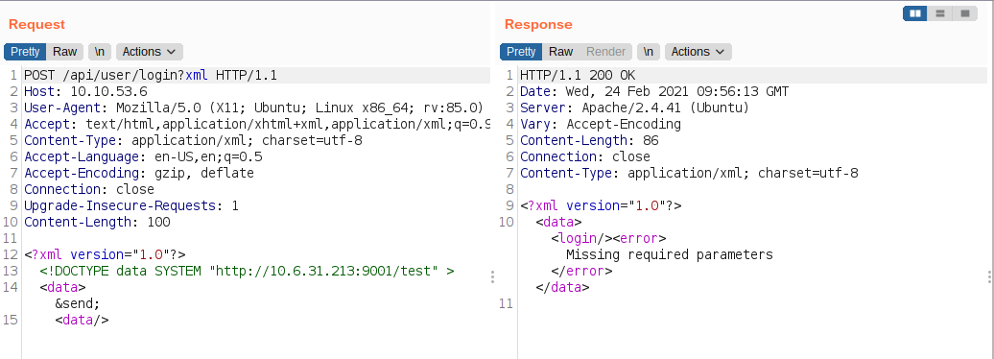Select the Pretty tab in Request panel
This screenshot has height=359, width=994.
point(25,52)
